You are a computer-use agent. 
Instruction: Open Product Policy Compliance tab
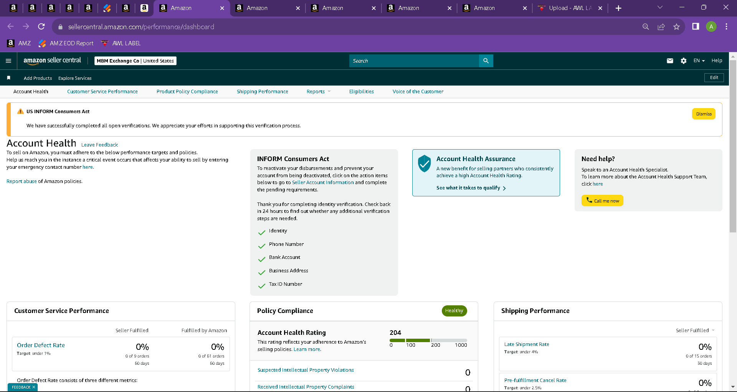187,92
